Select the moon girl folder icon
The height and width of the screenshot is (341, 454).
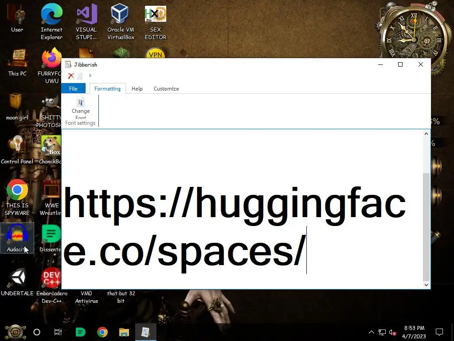[x=17, y=107]
